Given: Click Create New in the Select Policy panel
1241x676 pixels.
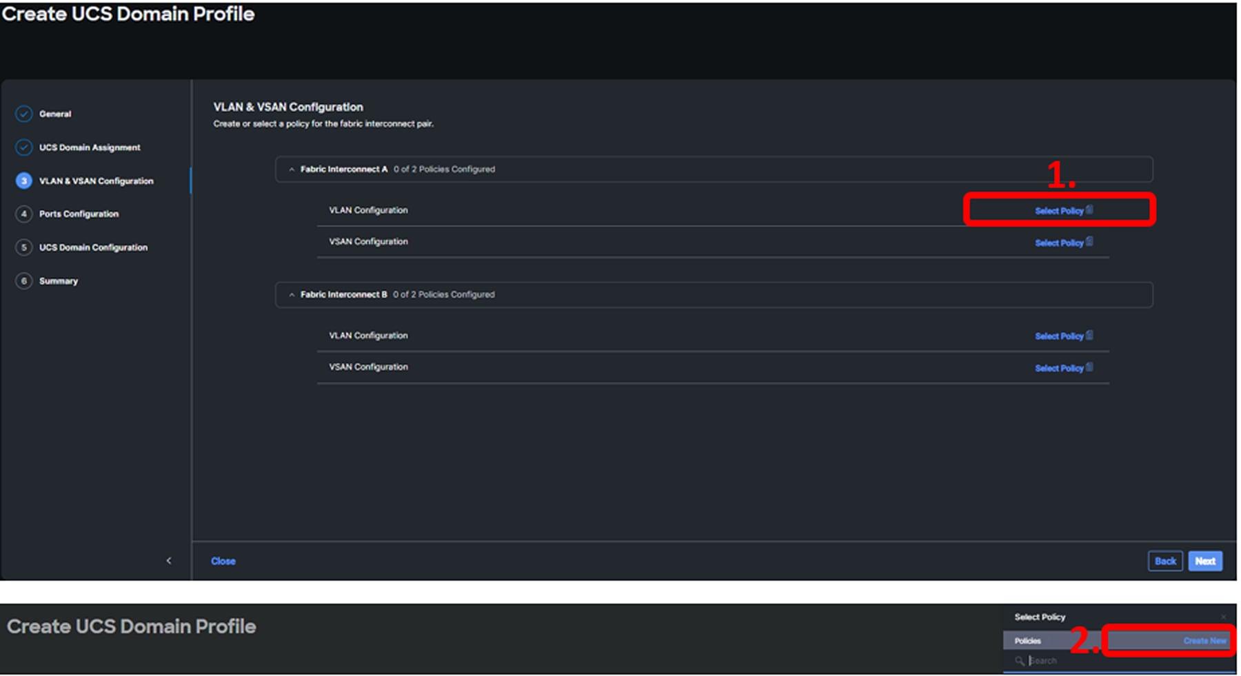Looking at the screenshot, I should pos(1205,641).
